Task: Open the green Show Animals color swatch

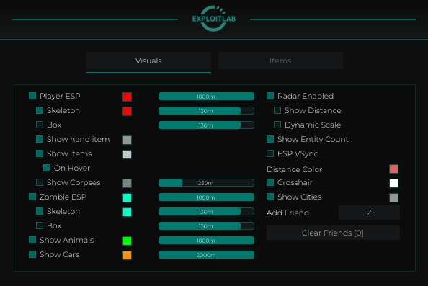Action: [128, 241]
